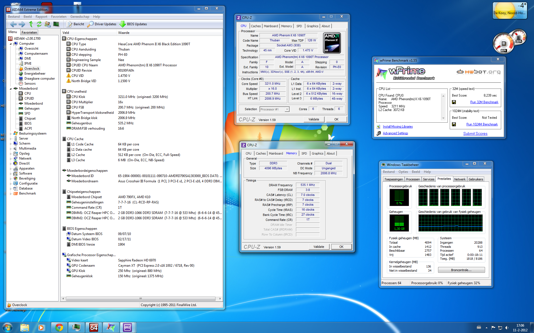Click the wPrime taskbar icon
Viewport: 534px width, 333px height.
click(x=111, y=328)
